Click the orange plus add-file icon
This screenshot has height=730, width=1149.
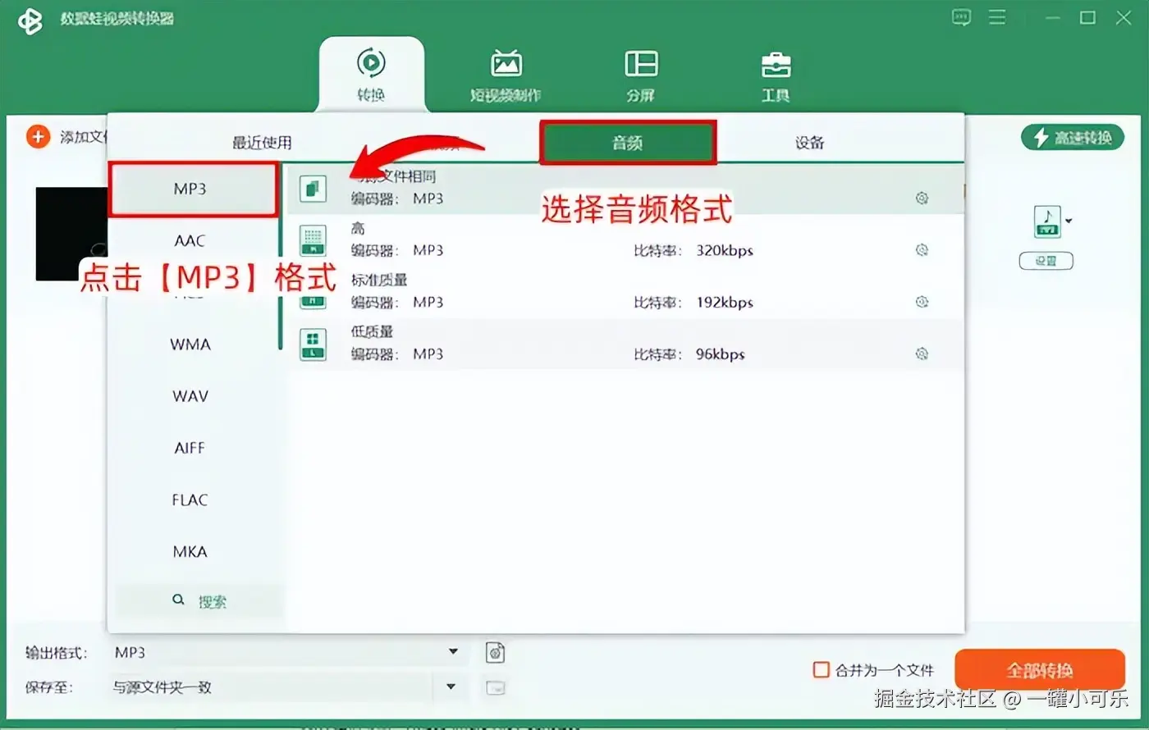(x=38, y=136)
